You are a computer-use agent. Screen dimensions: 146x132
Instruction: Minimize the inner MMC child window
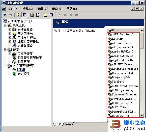point(133,9)
